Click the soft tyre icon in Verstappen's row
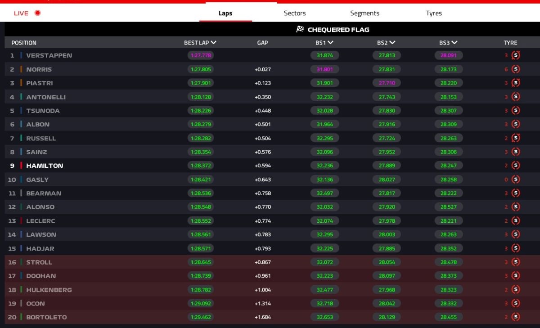 pyautogui.click(x=516, y=55)
